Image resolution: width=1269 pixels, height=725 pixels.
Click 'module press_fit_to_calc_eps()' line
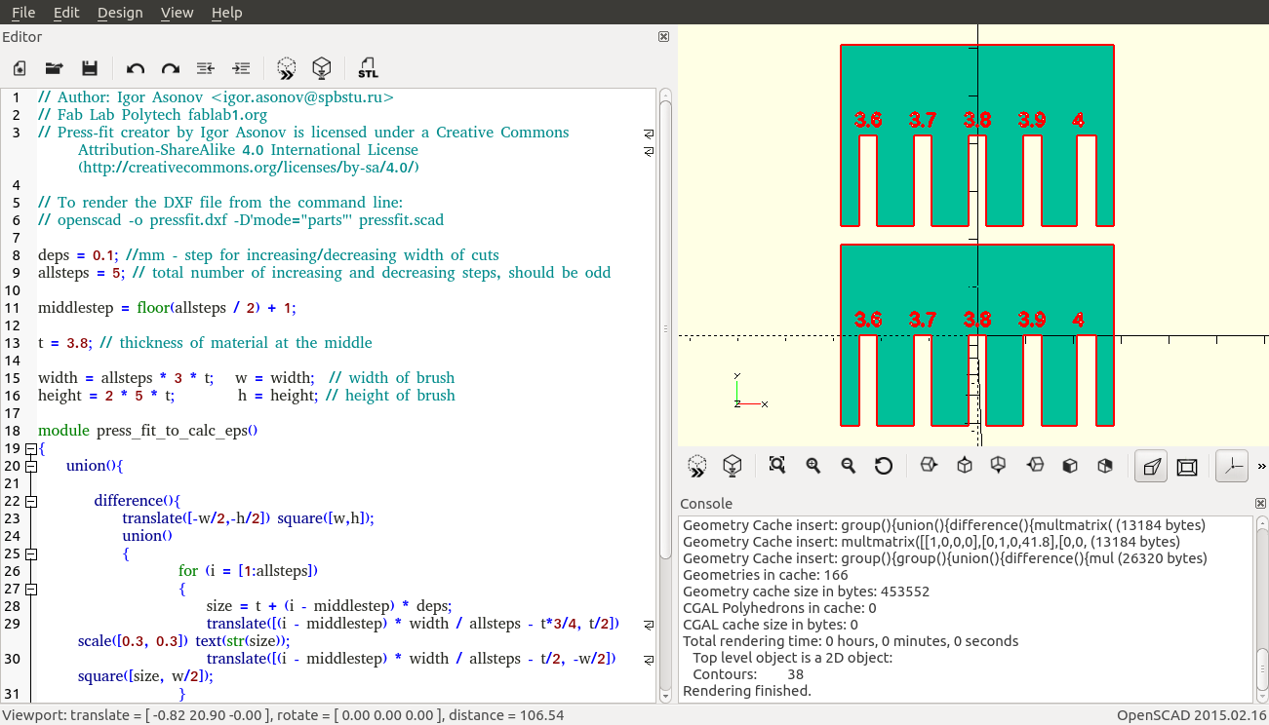[147, 431]
